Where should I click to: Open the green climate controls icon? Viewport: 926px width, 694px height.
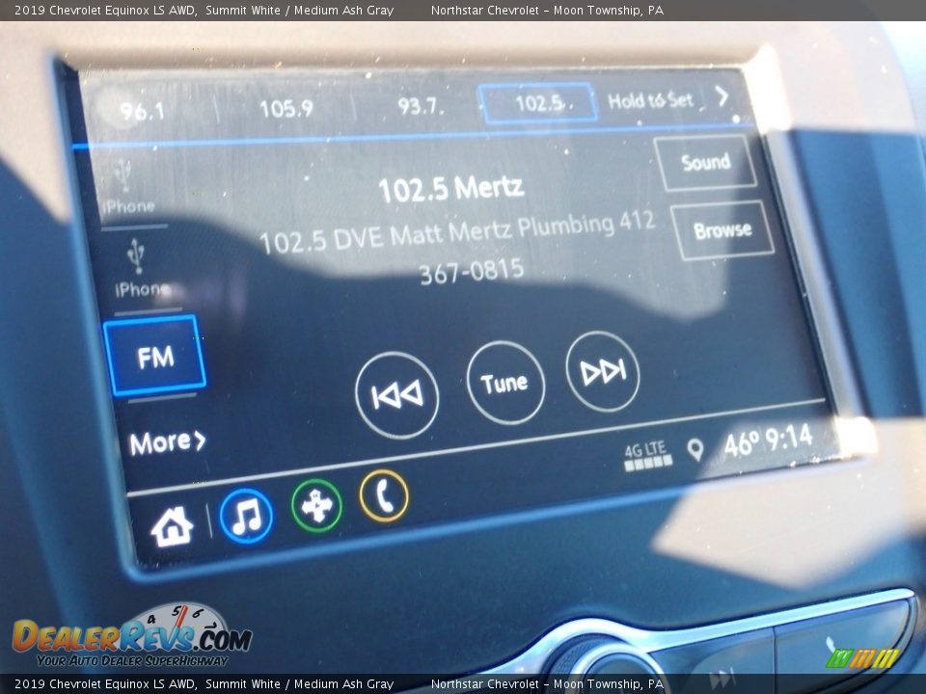pos(316,506)
